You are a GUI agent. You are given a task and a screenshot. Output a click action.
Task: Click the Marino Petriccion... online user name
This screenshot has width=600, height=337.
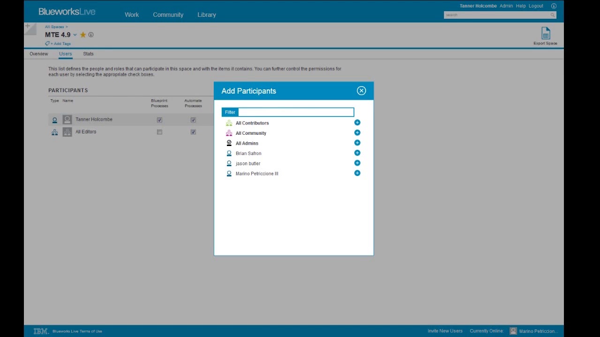click(x=539, y=331)
